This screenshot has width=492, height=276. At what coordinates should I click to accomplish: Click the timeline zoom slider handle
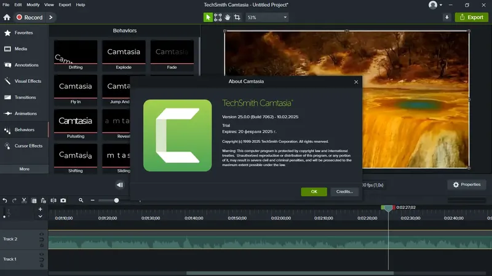coord(116,201)
